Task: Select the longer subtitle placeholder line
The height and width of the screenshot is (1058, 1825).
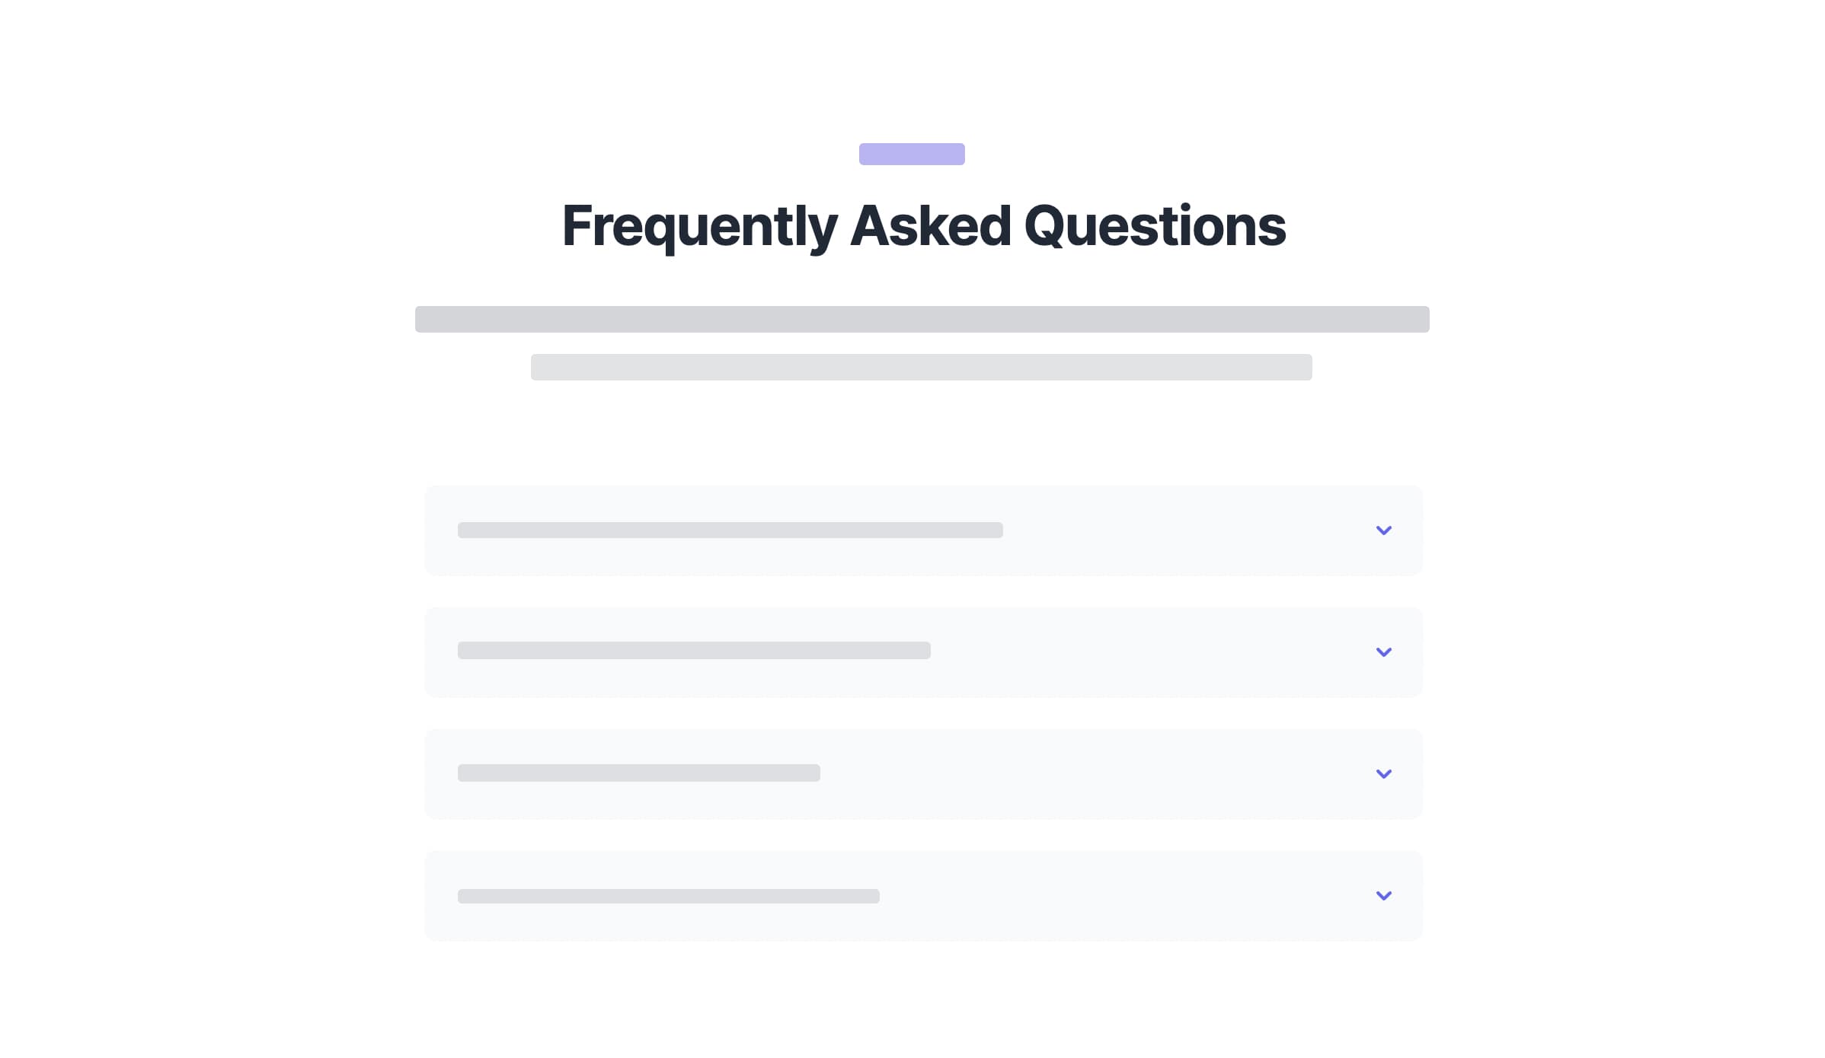Action: [x=922, y=320]
